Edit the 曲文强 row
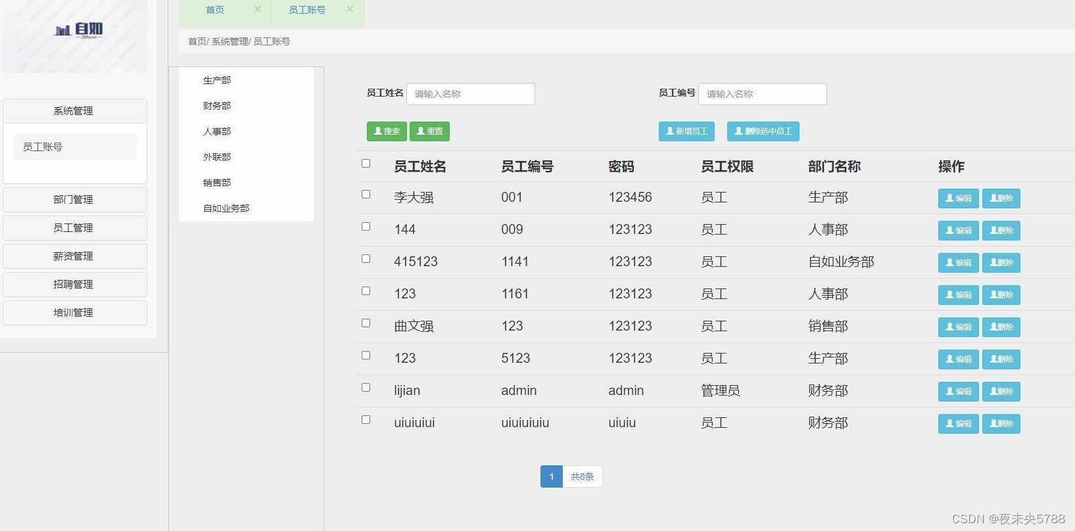 pyautogui.click(x=959, y=327)
